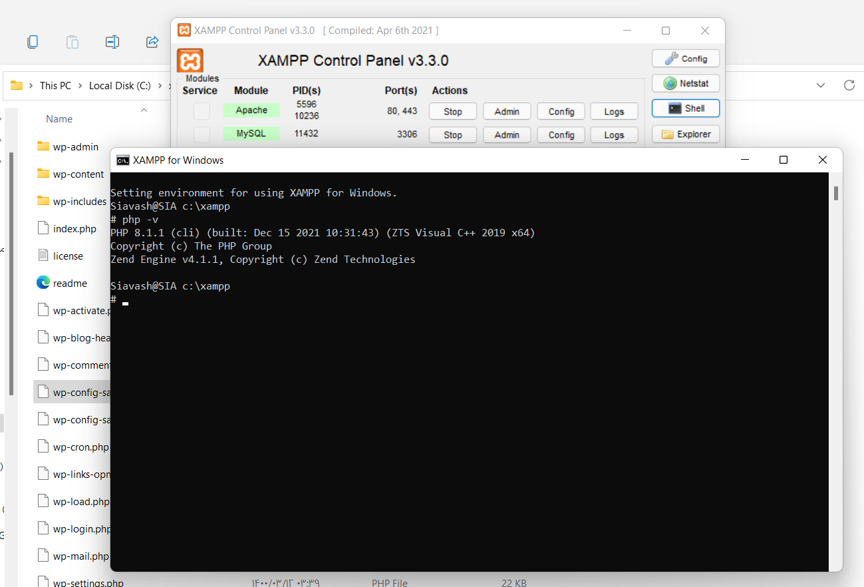The width and height of the screenshot is (864, 587).
Task: Select the wp-activate file entry
Action: coord(72,310)
